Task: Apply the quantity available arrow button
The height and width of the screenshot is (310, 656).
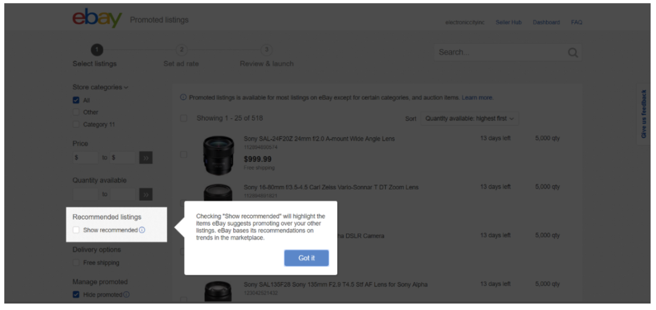Action: [x=146, y=194]
